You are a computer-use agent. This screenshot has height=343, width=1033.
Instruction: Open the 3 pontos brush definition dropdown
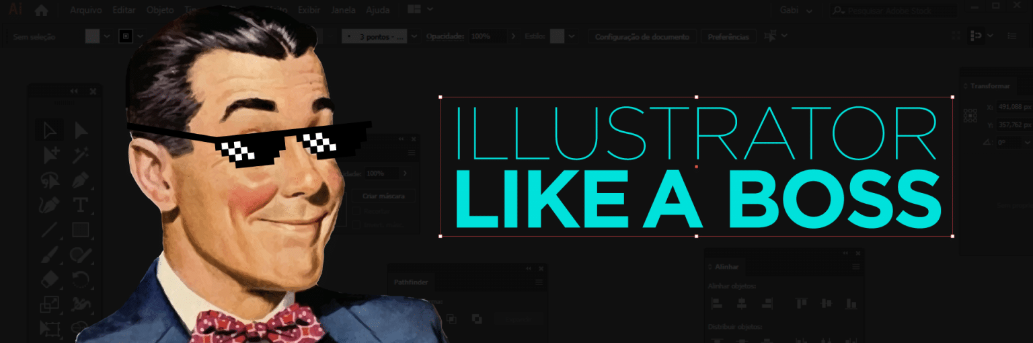tap(414, 36)
